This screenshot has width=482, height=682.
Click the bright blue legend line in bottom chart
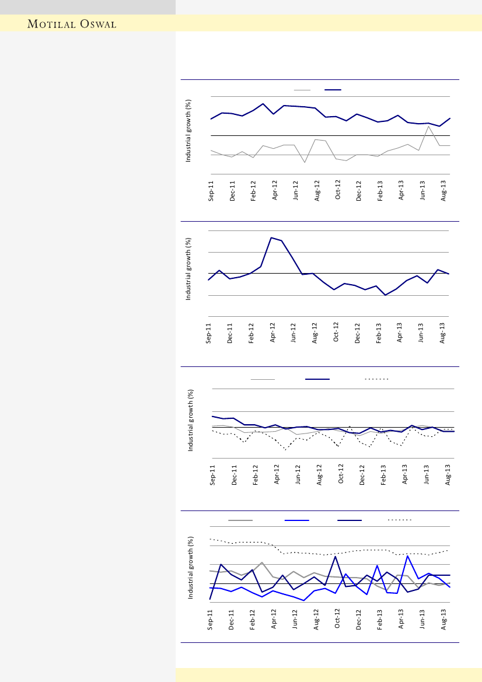pos(296,519)
